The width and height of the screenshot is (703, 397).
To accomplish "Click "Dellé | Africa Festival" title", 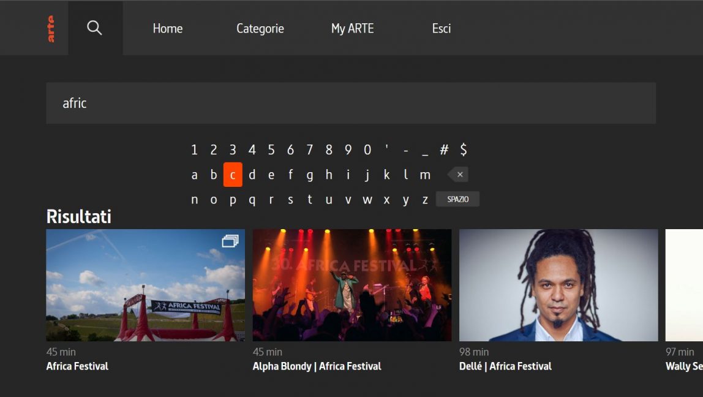I will (x=505, y=366).
